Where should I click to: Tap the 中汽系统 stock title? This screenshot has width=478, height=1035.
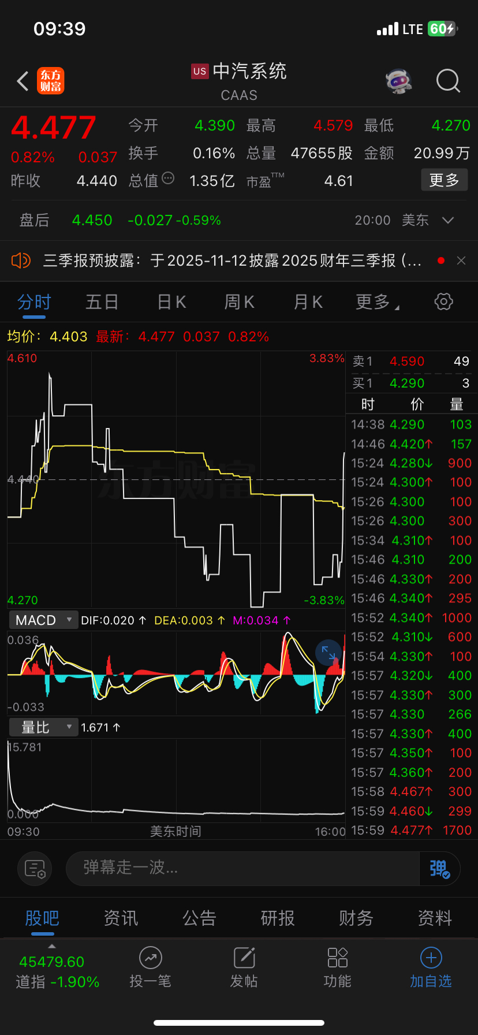point(249,72)
